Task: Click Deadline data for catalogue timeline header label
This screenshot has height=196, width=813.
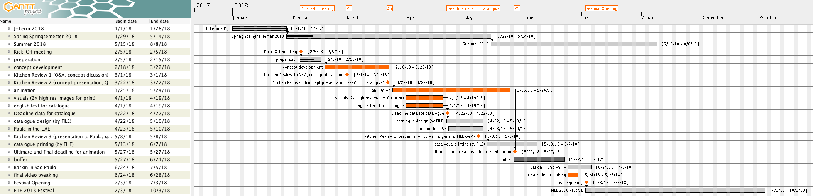Action: coord(473,8)
